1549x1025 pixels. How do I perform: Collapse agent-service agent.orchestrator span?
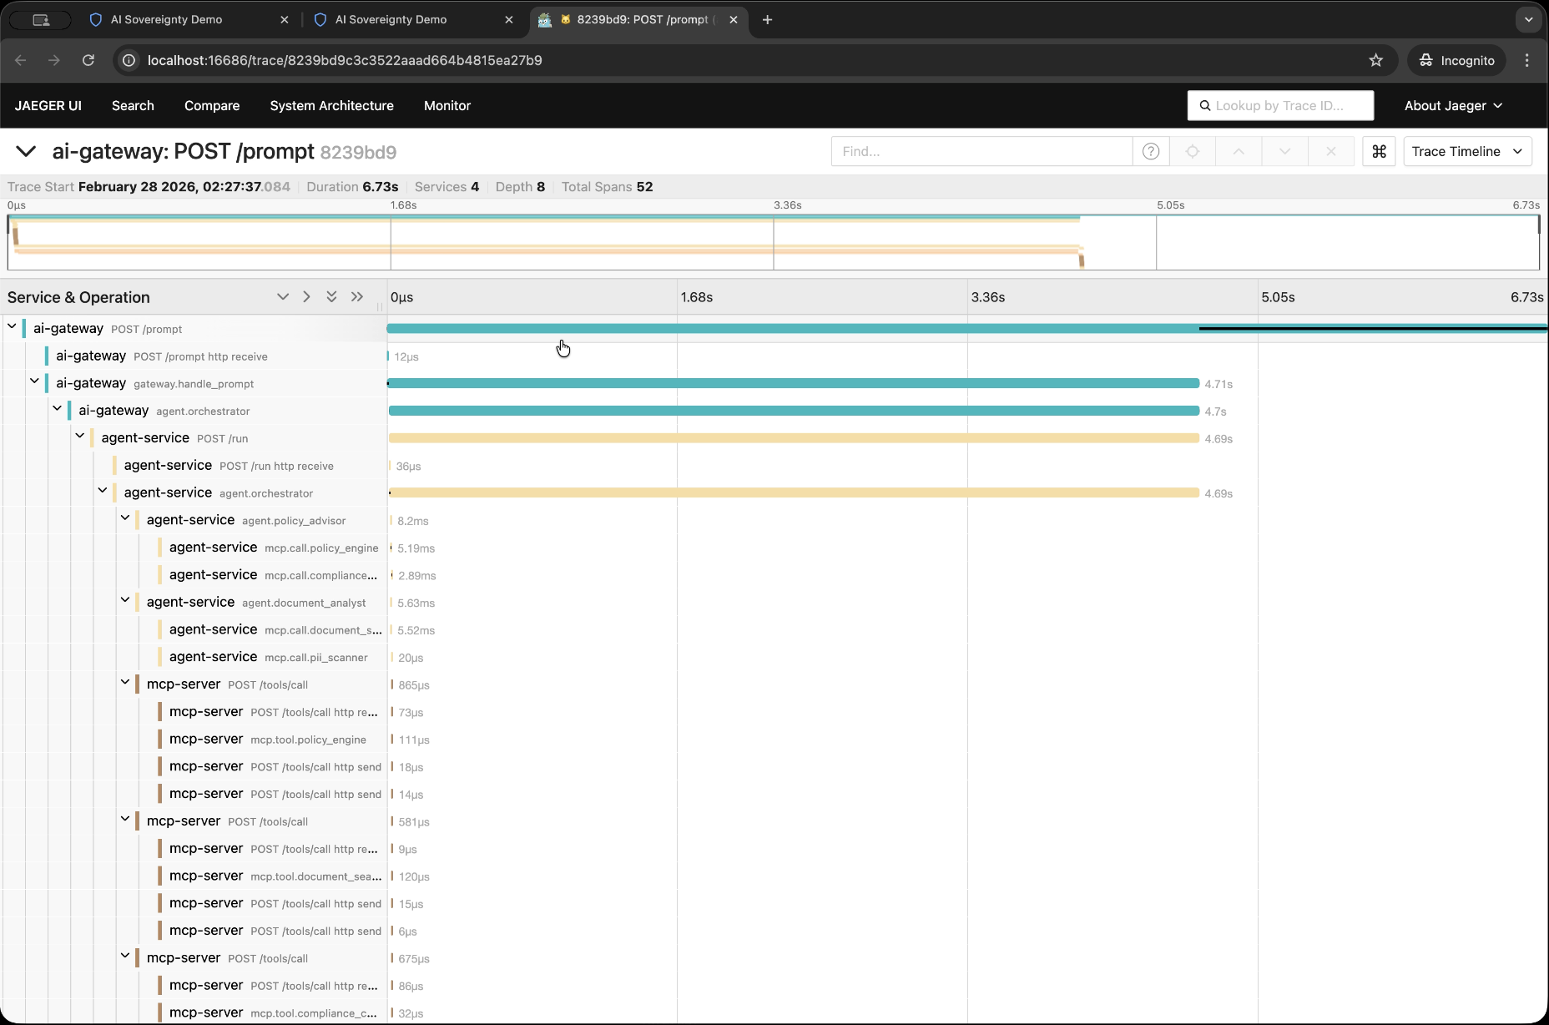[x=102, y=491]
